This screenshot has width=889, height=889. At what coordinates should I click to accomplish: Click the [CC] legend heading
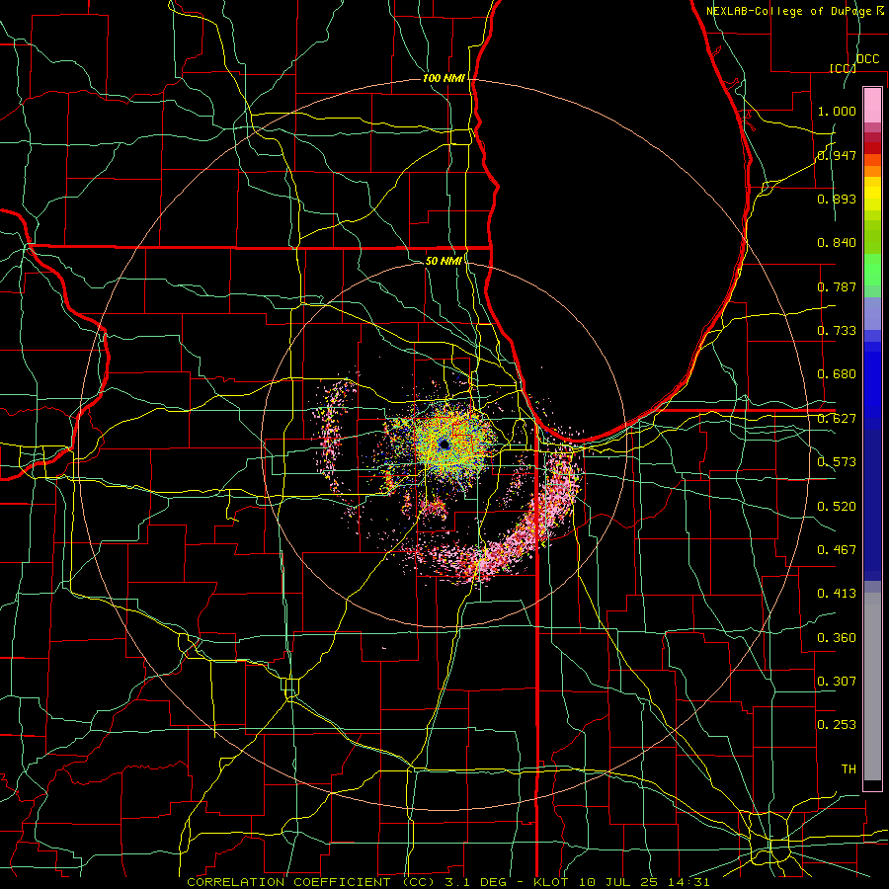pyautogui.click(x=844, y=68)
